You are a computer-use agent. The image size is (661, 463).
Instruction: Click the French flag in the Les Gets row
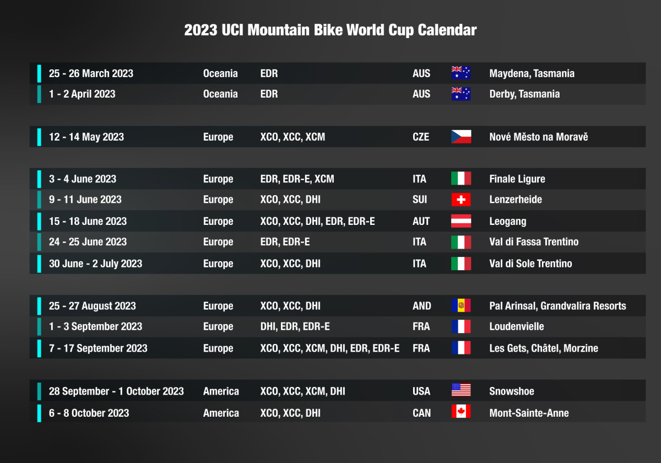pos(461,348)
